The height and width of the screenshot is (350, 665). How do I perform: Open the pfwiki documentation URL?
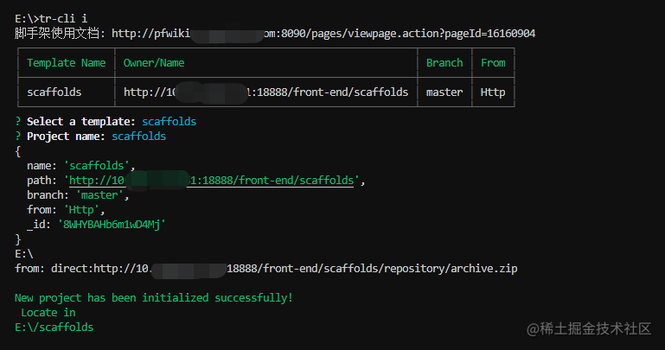[x=323, y=34]
